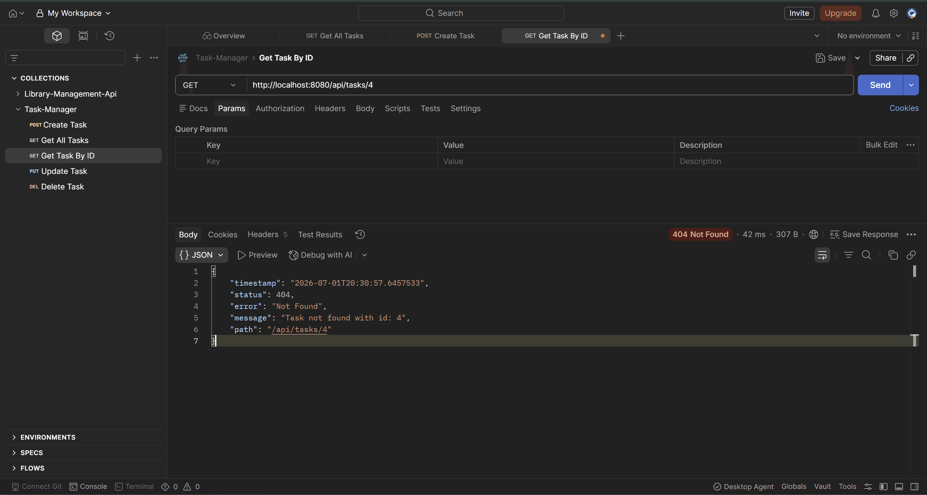927x495 pixels.
Task: Open the response history clock icon
Action: pos(360,234)
